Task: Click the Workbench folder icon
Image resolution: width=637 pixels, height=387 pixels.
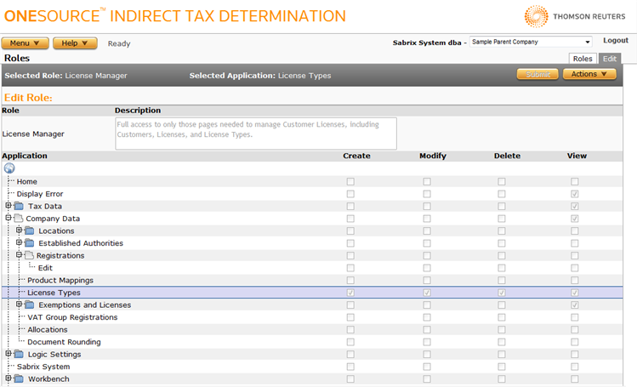Action: coord(20,378)
